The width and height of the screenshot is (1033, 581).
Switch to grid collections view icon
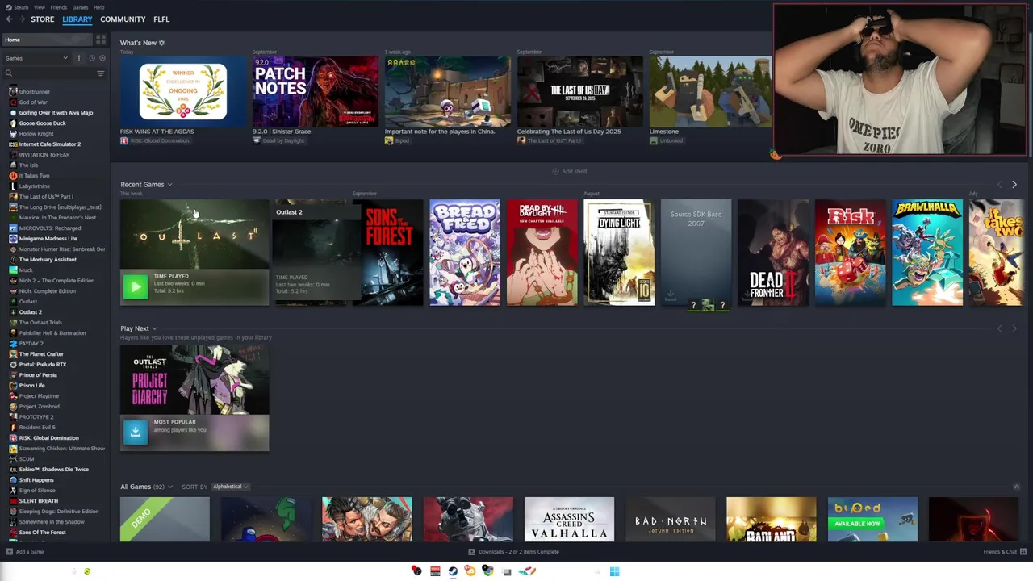101,40
